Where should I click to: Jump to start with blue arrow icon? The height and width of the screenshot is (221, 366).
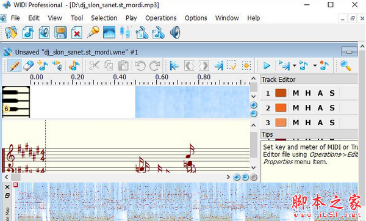(174, 66)
